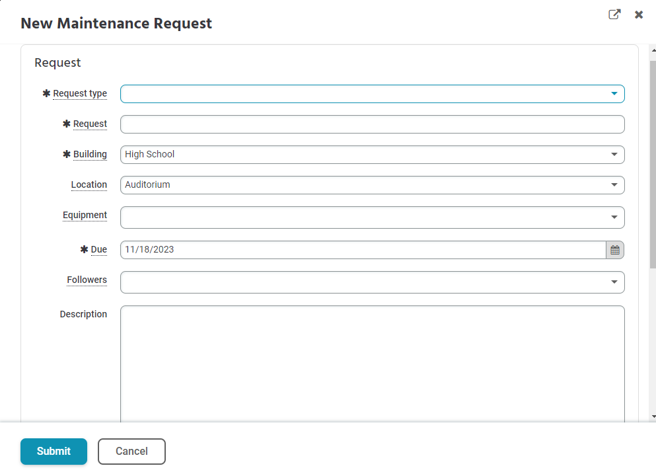Cancel the maintenance request
This screenshot has height=476, width=656.
coord(131,452)
